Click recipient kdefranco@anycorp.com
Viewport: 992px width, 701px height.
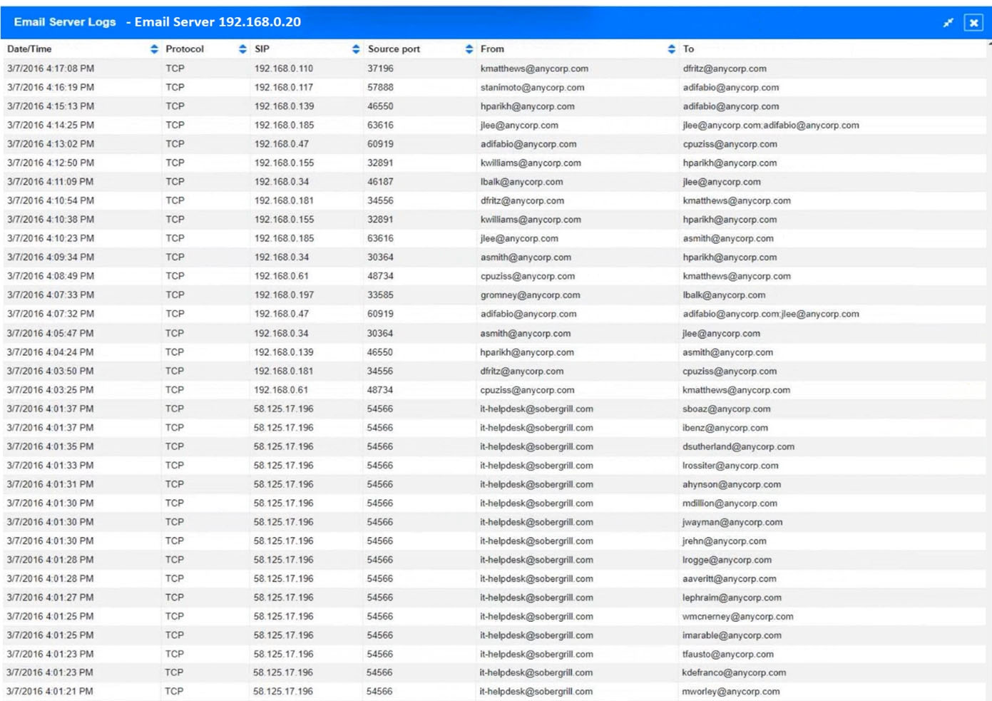pos(734,673)
